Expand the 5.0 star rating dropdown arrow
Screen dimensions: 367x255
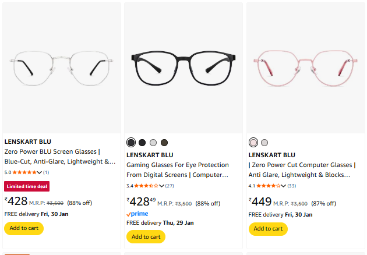point(40,172)
